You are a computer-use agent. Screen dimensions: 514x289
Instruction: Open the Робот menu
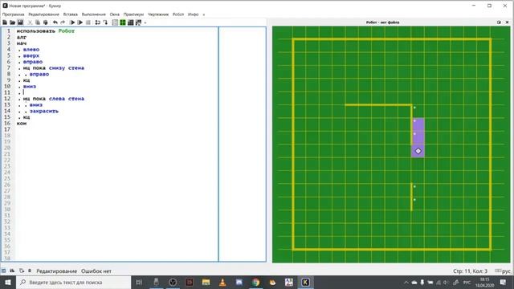178,14
